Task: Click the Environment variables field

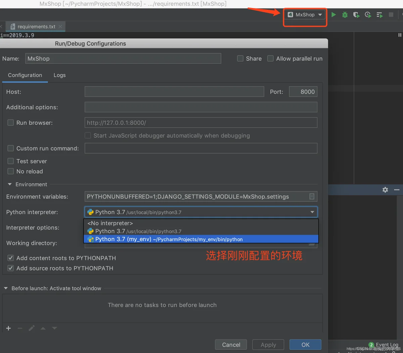Action: click(196, 197)
